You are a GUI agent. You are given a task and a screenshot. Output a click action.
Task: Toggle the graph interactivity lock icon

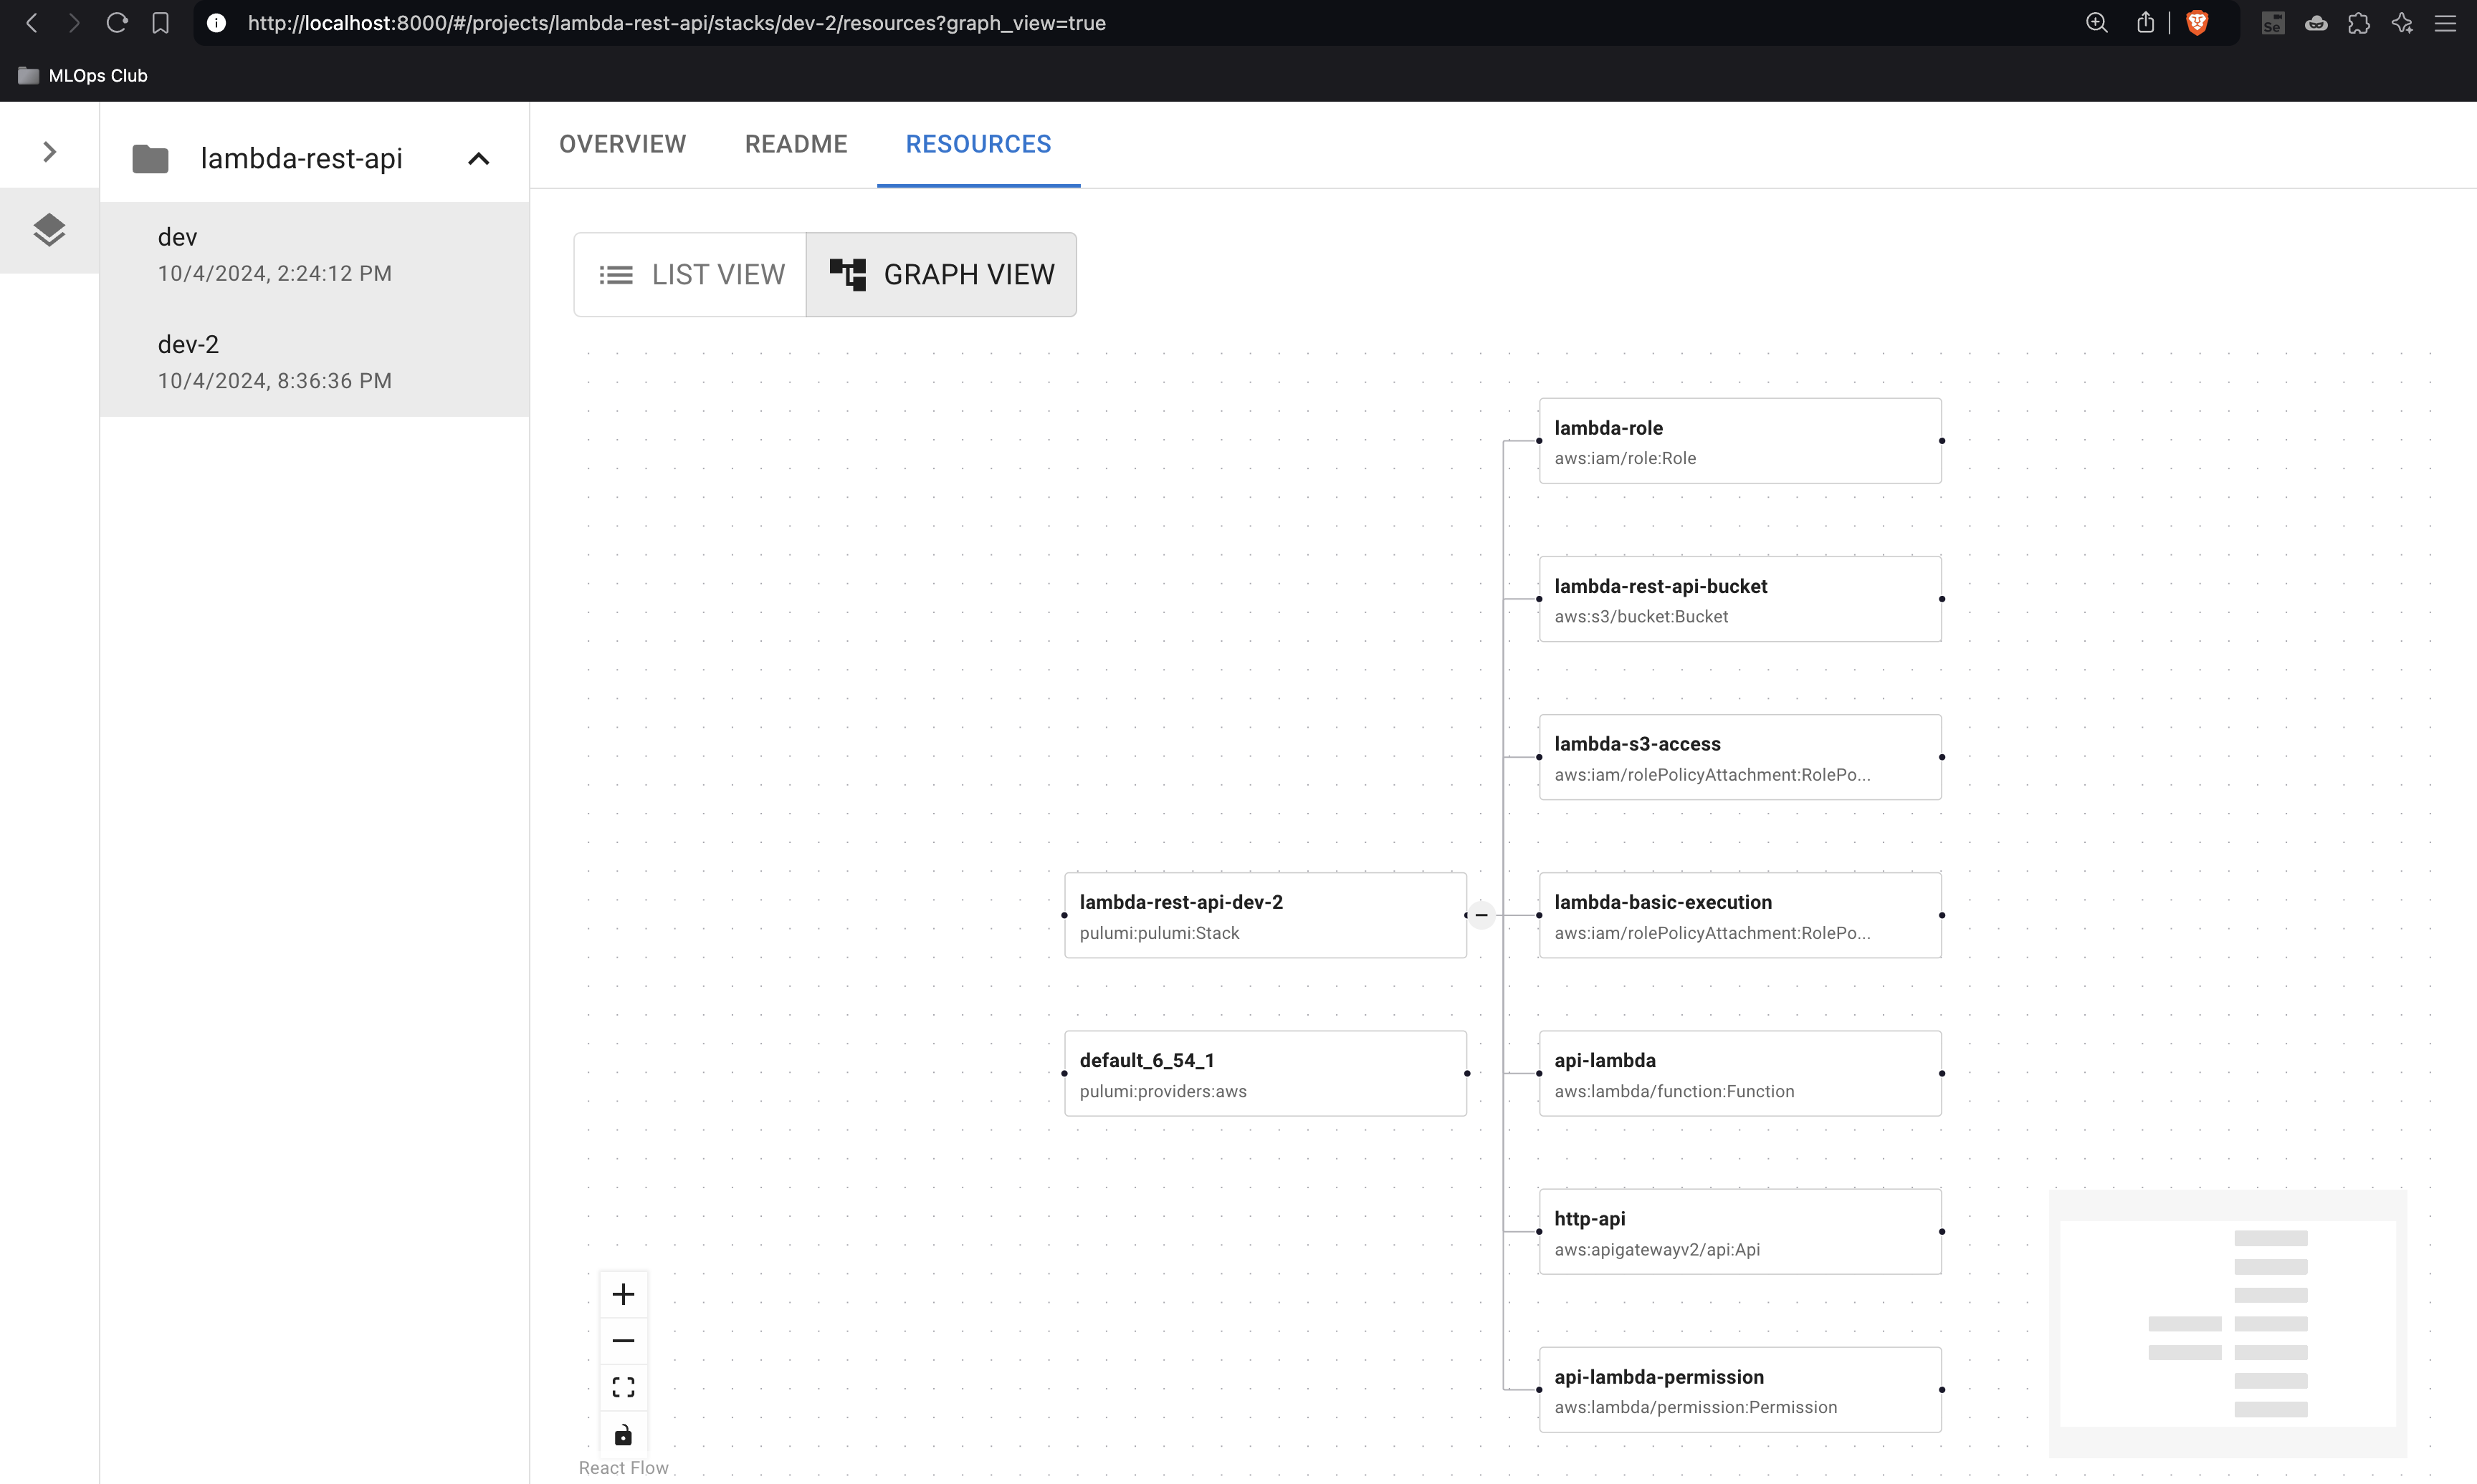624,1435
